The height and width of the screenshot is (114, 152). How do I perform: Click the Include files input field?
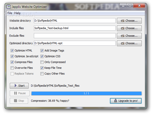tap(75, 28)
